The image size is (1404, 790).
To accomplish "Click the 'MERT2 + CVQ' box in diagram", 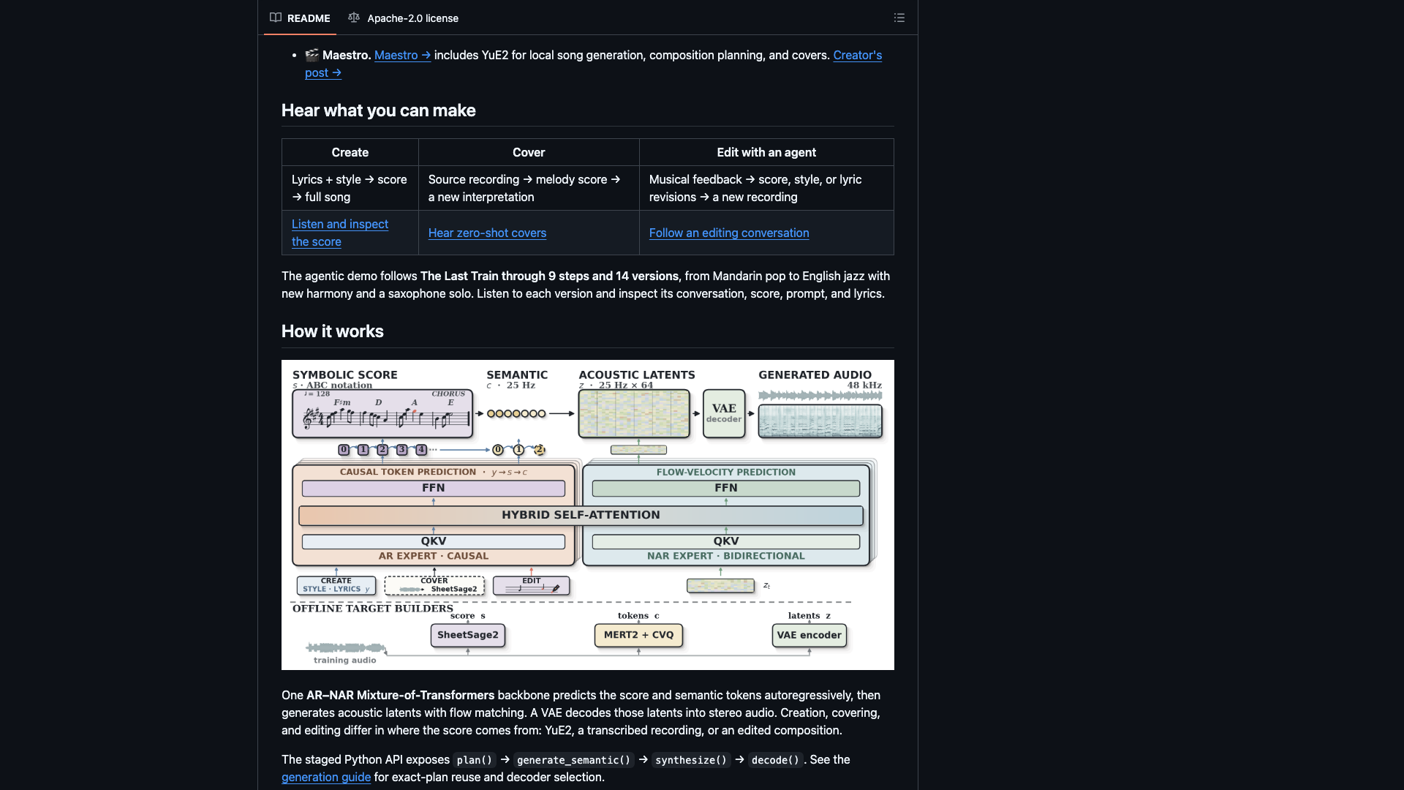I will pyautogui.click(x=638, y=635).
